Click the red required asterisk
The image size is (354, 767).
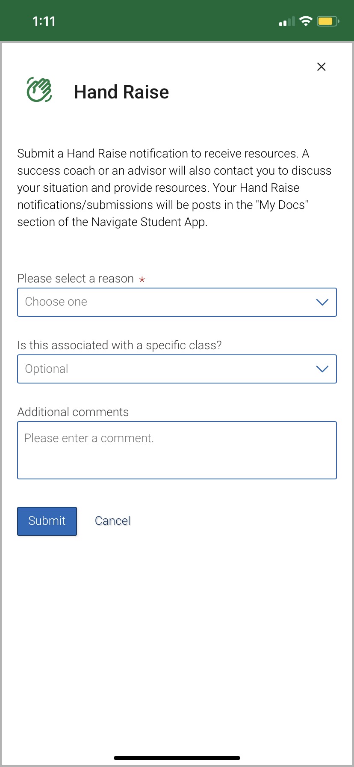click(x=142, y=279)
